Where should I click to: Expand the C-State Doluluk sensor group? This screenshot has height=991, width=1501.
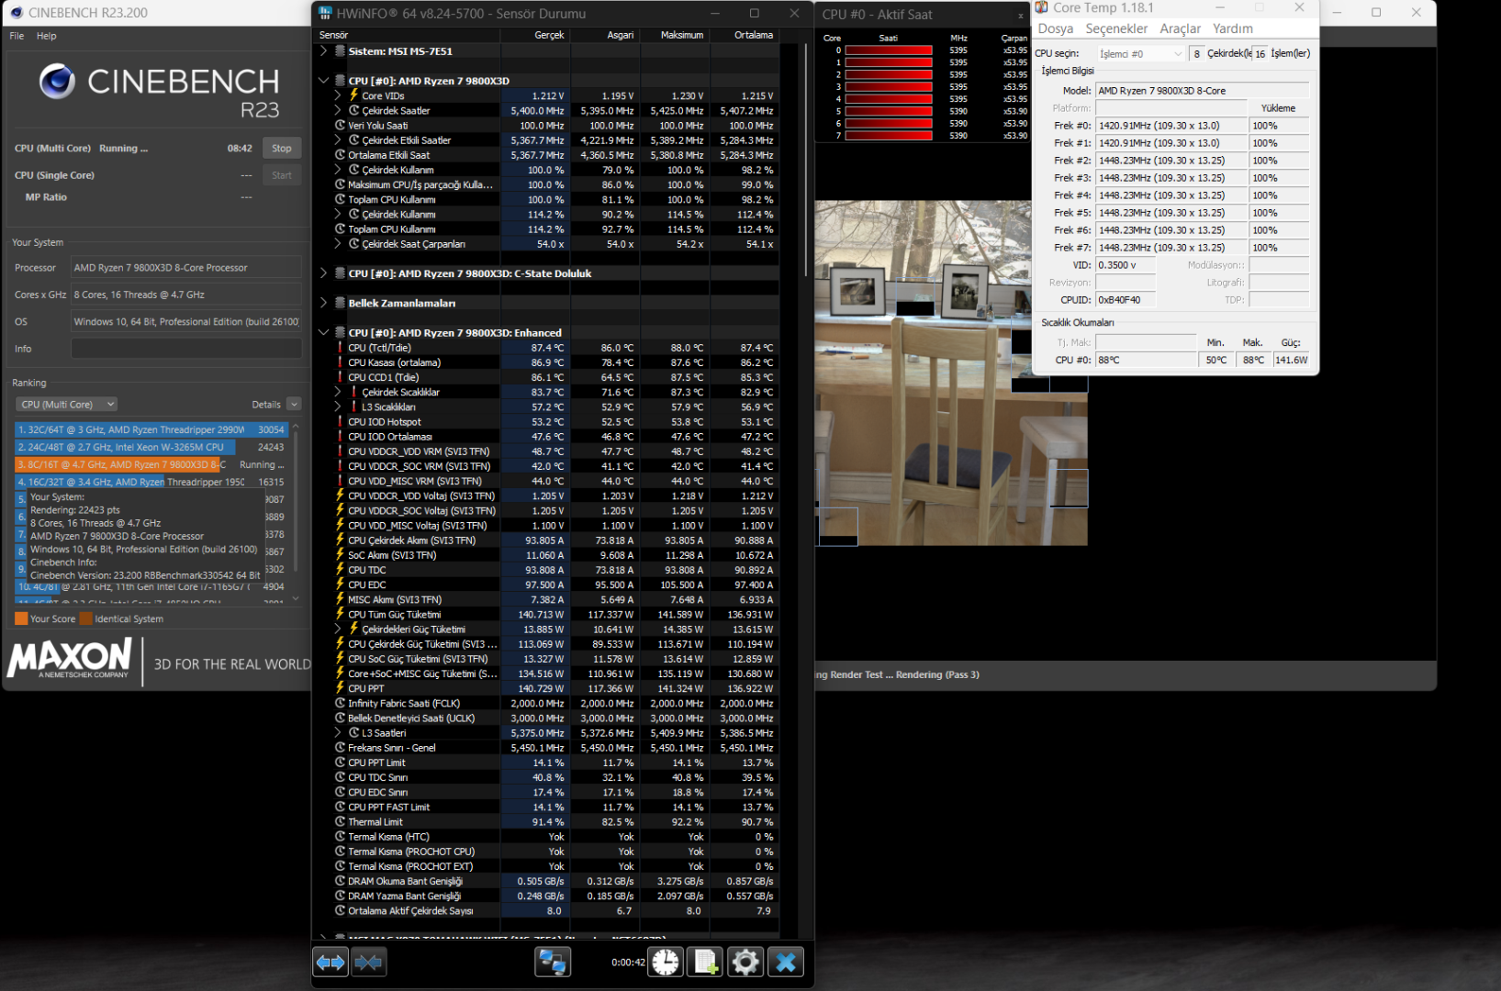pos(323,273)
